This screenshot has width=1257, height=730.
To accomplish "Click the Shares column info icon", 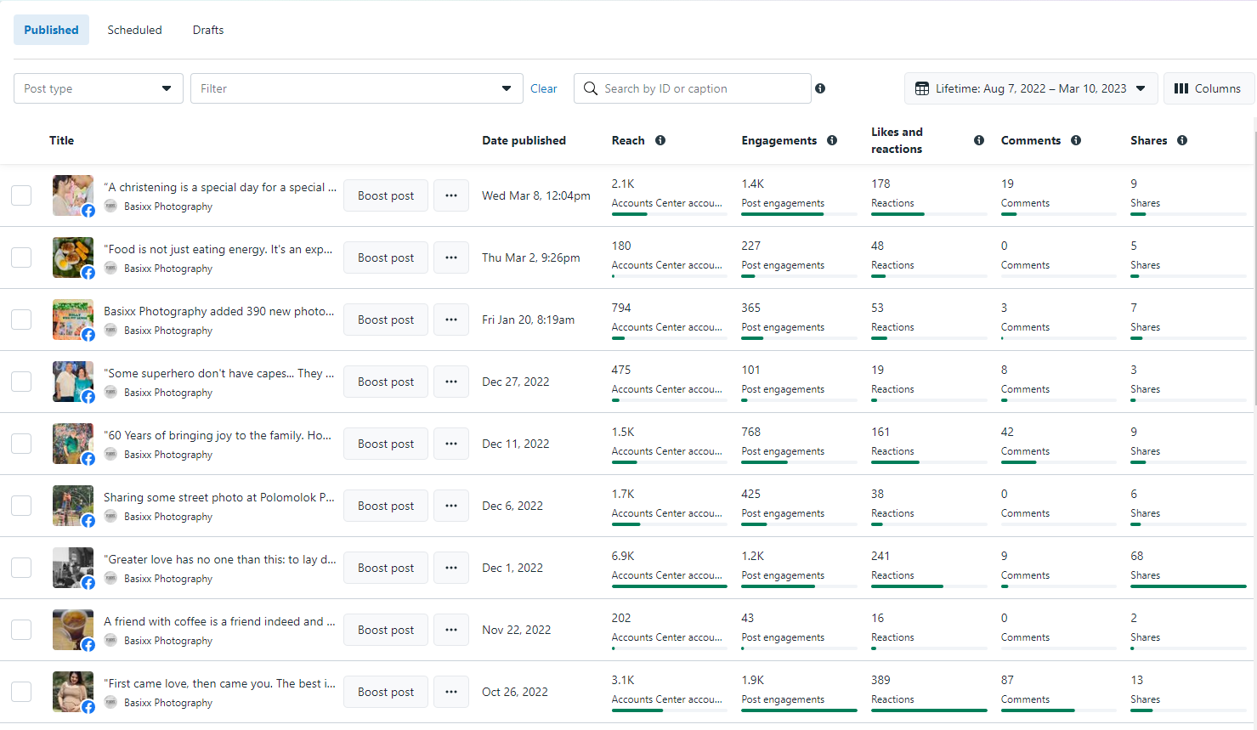I will point(1182,140).
